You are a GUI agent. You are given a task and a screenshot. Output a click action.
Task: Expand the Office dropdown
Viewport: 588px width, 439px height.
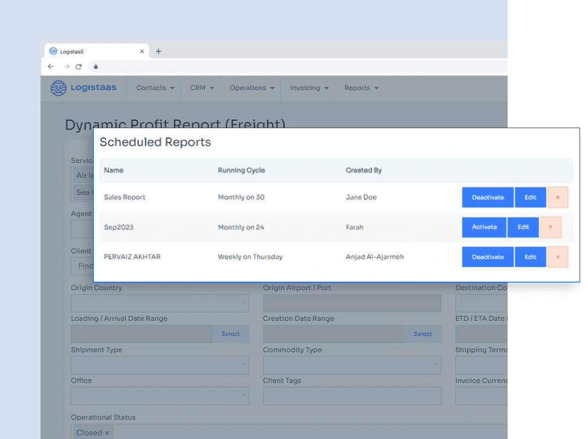(x=160, y=396)
